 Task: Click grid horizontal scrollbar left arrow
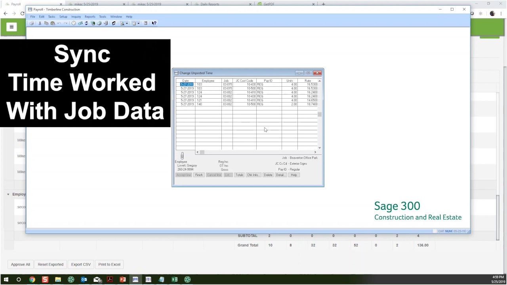(198, 152)
